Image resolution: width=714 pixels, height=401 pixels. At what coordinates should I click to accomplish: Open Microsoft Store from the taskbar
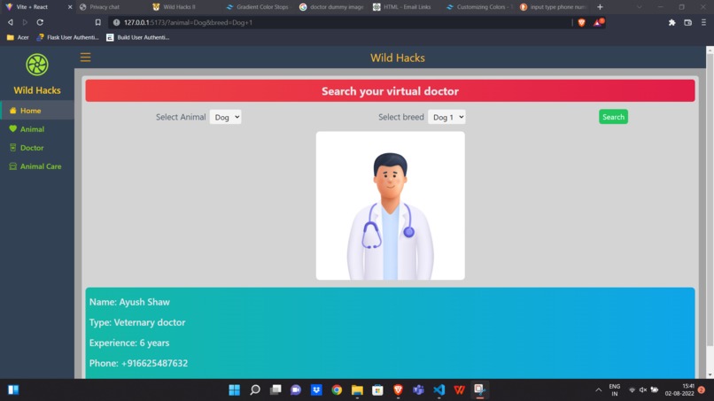tap(377, 389)
